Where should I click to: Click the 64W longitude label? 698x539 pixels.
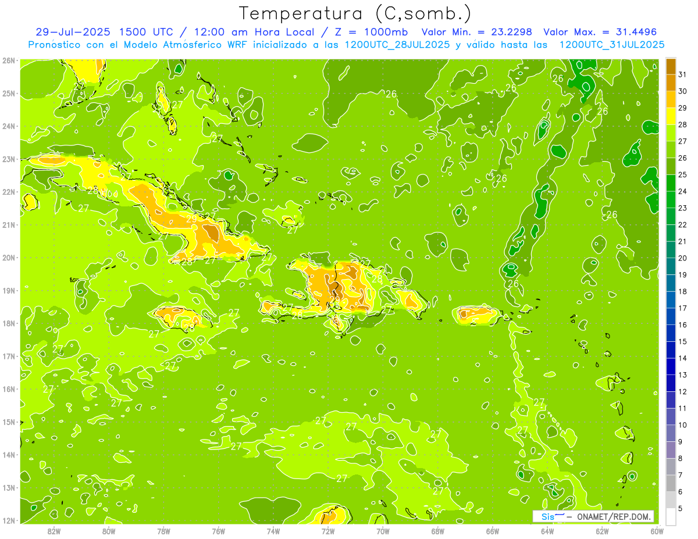pyautogui.click(x=547, y=531)
